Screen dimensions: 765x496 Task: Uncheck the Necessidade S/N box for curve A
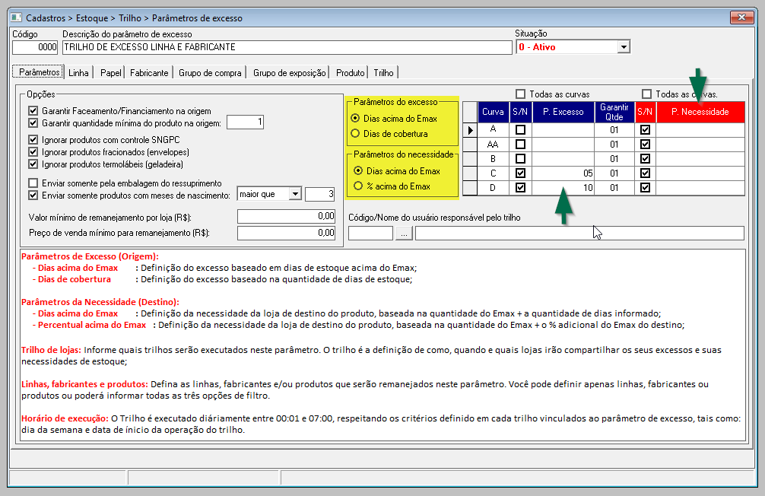point(645,130)
